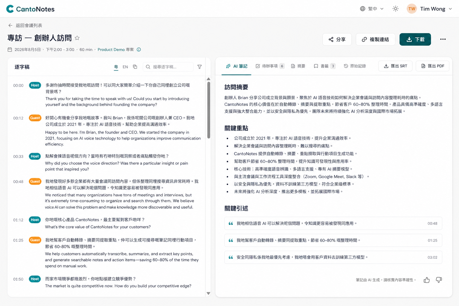Click the 下載 download button
The width and height of the screenshot is (459, 306).
[415, 39]
